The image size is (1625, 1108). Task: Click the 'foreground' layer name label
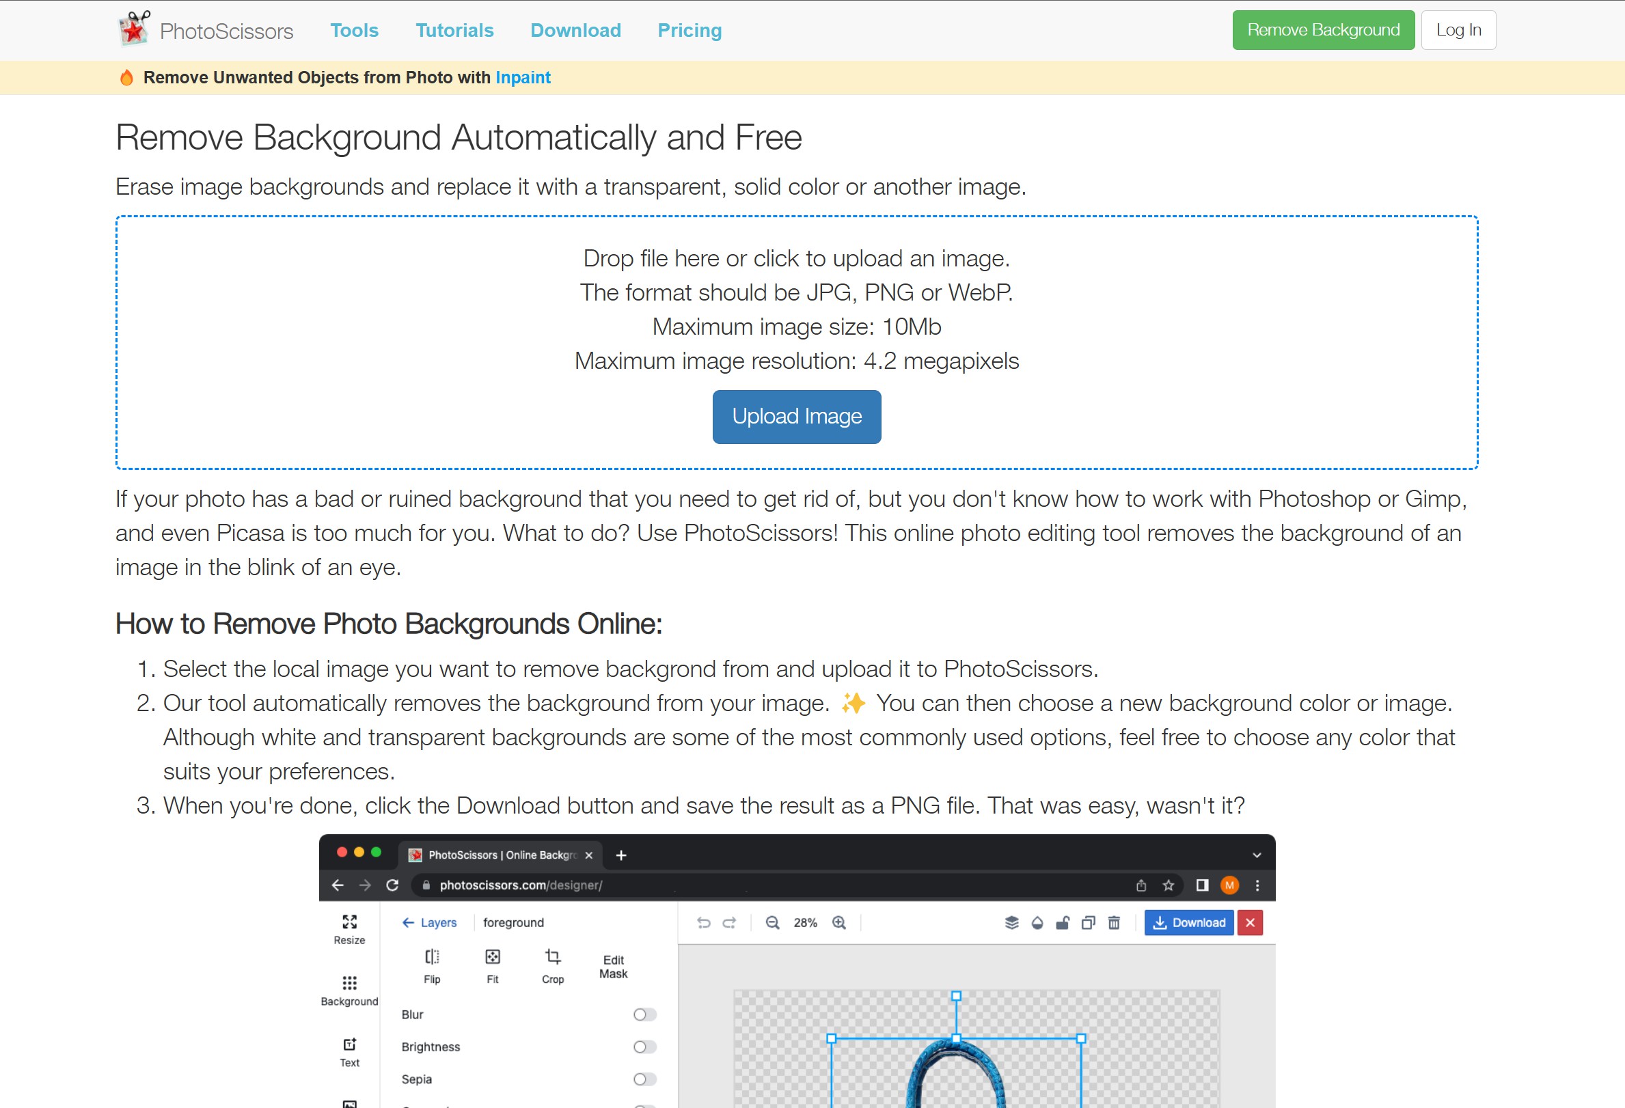click(513, 923)
